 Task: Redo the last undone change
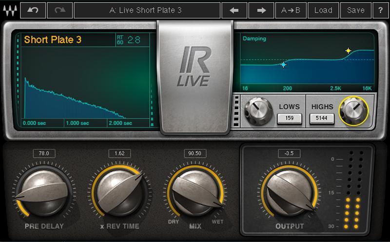(59, 10)
